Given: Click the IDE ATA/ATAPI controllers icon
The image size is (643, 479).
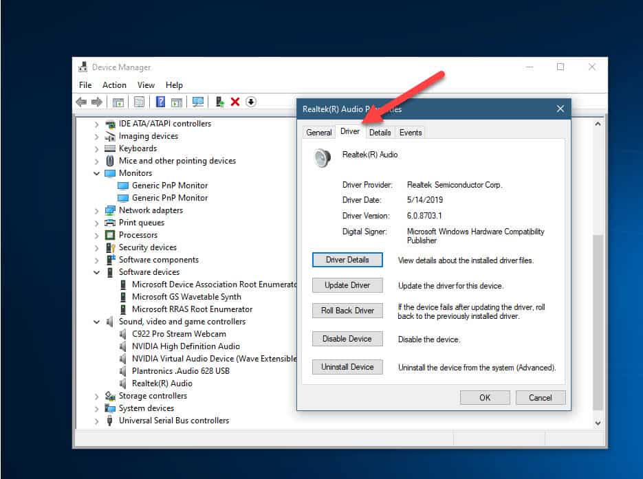Looking at the screenshot, I should click(x=110, y=124).
